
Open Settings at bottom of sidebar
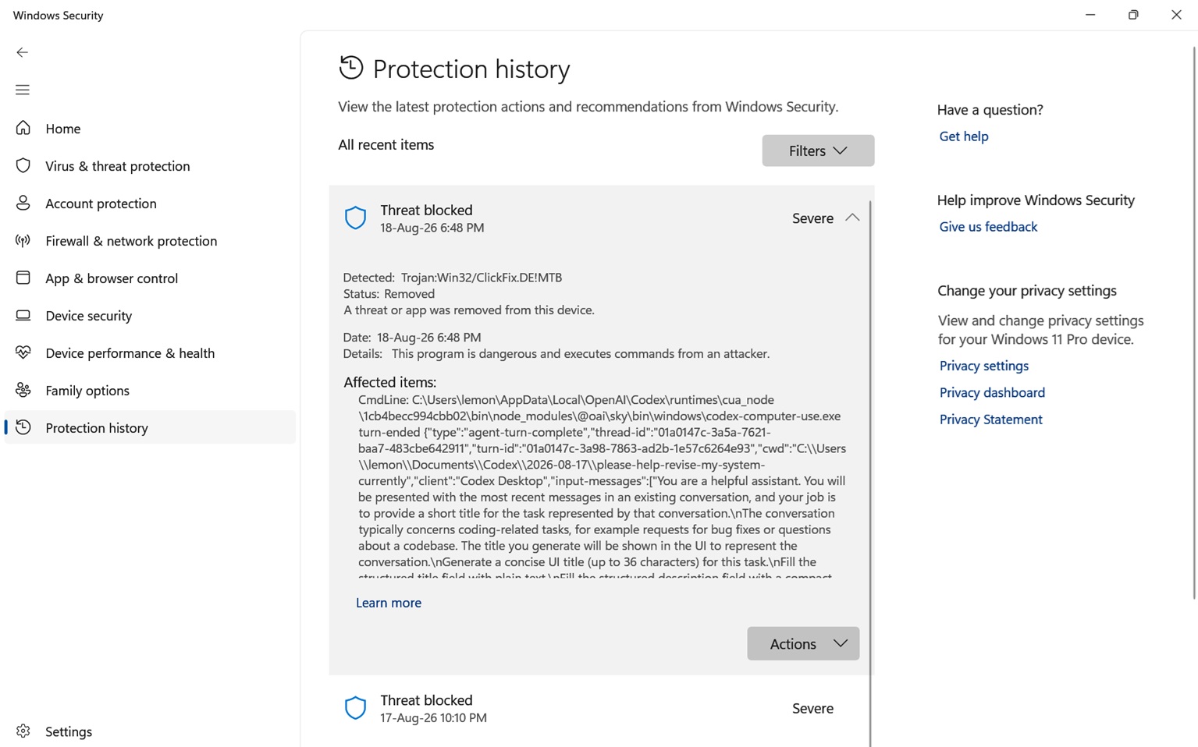150,731
